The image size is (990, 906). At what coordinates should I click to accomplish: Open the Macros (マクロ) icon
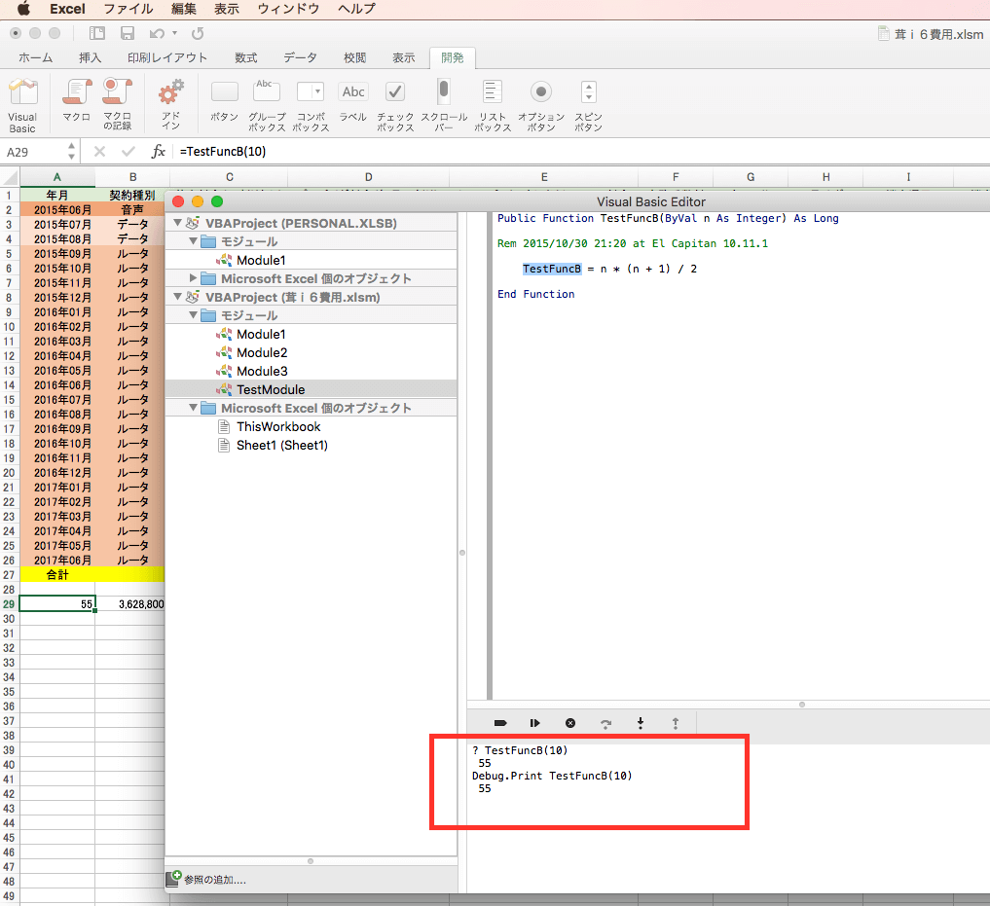tap(77, 92)
